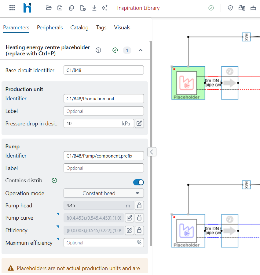Screen dimensions: 260x275
Task: Click the count badge showing 1
Action: [x=127, y=50]
